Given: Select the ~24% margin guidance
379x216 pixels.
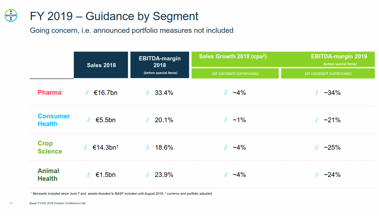Looking at the screenshot, I should coord(332,175).
